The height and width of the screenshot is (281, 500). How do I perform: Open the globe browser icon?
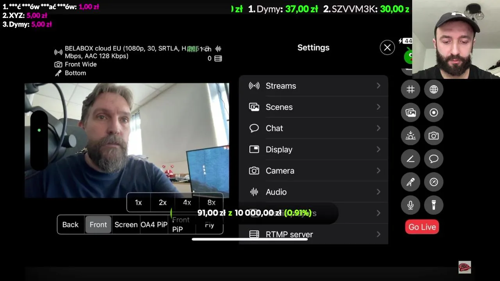coord(434,89)
